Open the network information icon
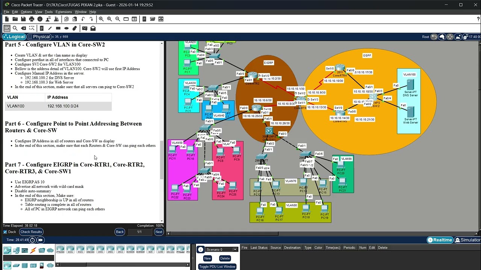This screenshot has height=270, width=481. 40,19
